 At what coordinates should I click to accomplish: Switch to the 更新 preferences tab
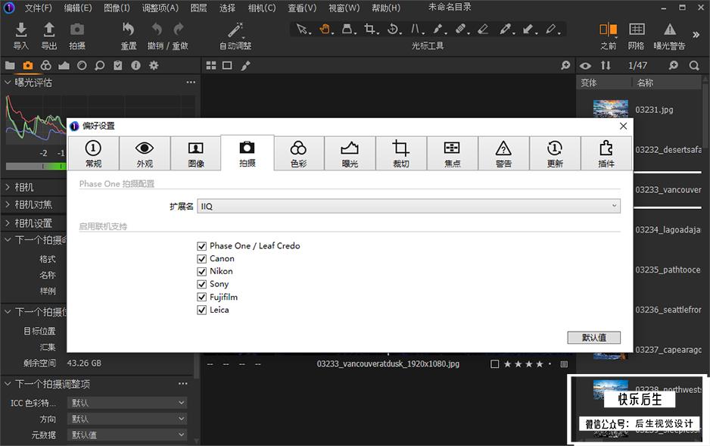555,154
